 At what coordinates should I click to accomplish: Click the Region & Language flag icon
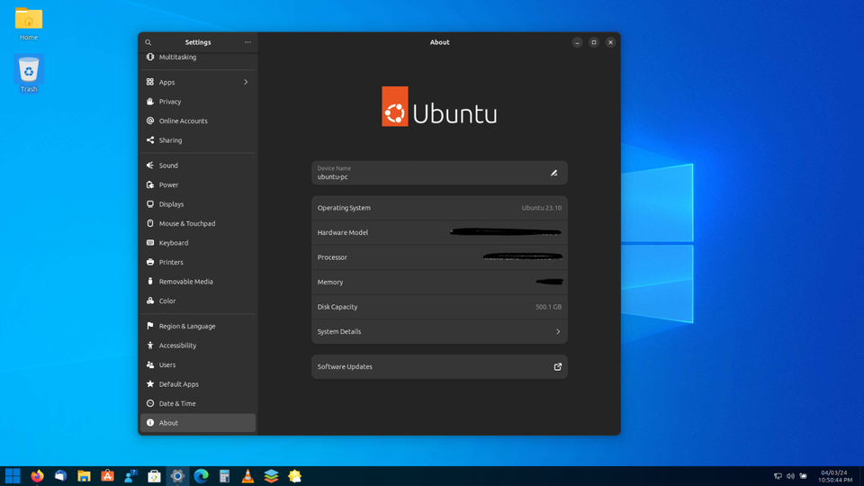150,326
